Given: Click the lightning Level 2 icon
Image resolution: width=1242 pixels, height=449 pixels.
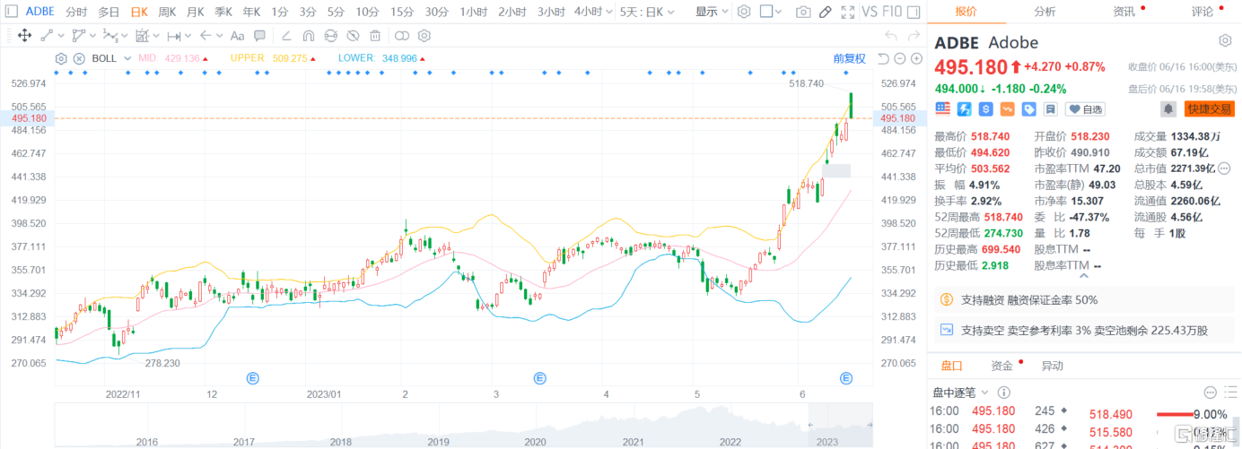Looking at the screenshot, I should tap(965, 108).
